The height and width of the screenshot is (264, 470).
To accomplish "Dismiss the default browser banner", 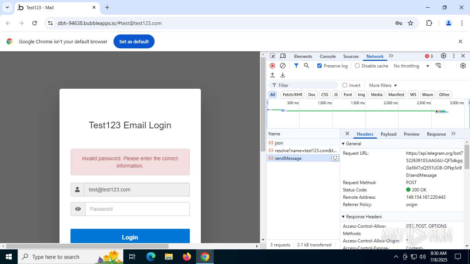I will (460, 41).
